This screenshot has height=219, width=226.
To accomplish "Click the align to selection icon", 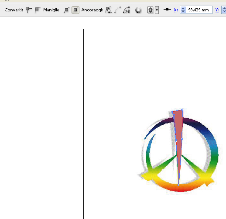I will pos(150,10).
